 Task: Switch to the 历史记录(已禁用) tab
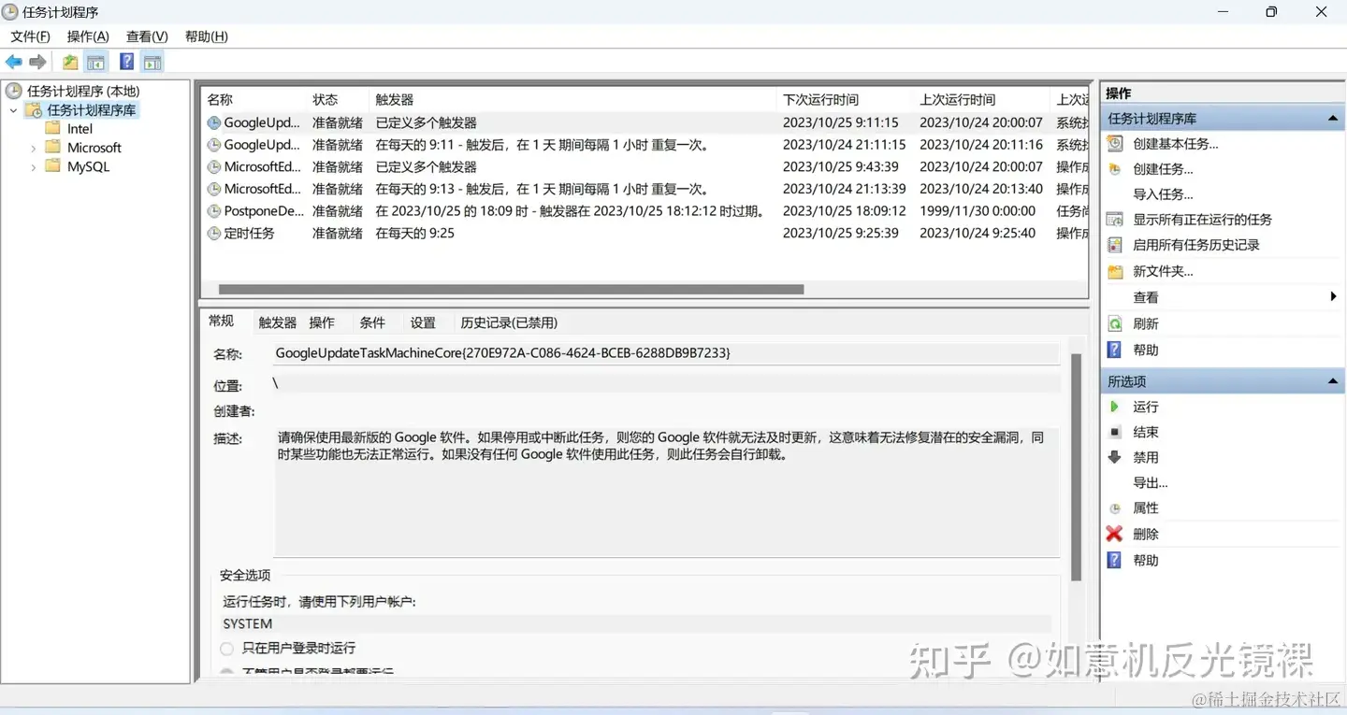[x=509, y=322]
